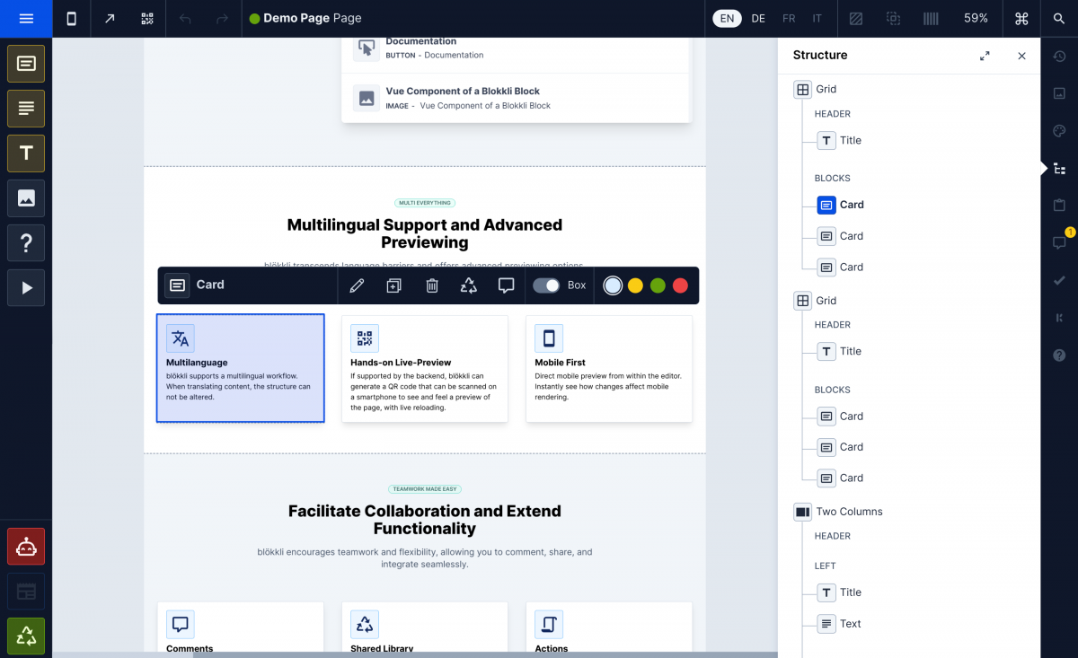
Task: Open the search magnifier icon
Action: pyautogui.click(x=1059, y=18)
